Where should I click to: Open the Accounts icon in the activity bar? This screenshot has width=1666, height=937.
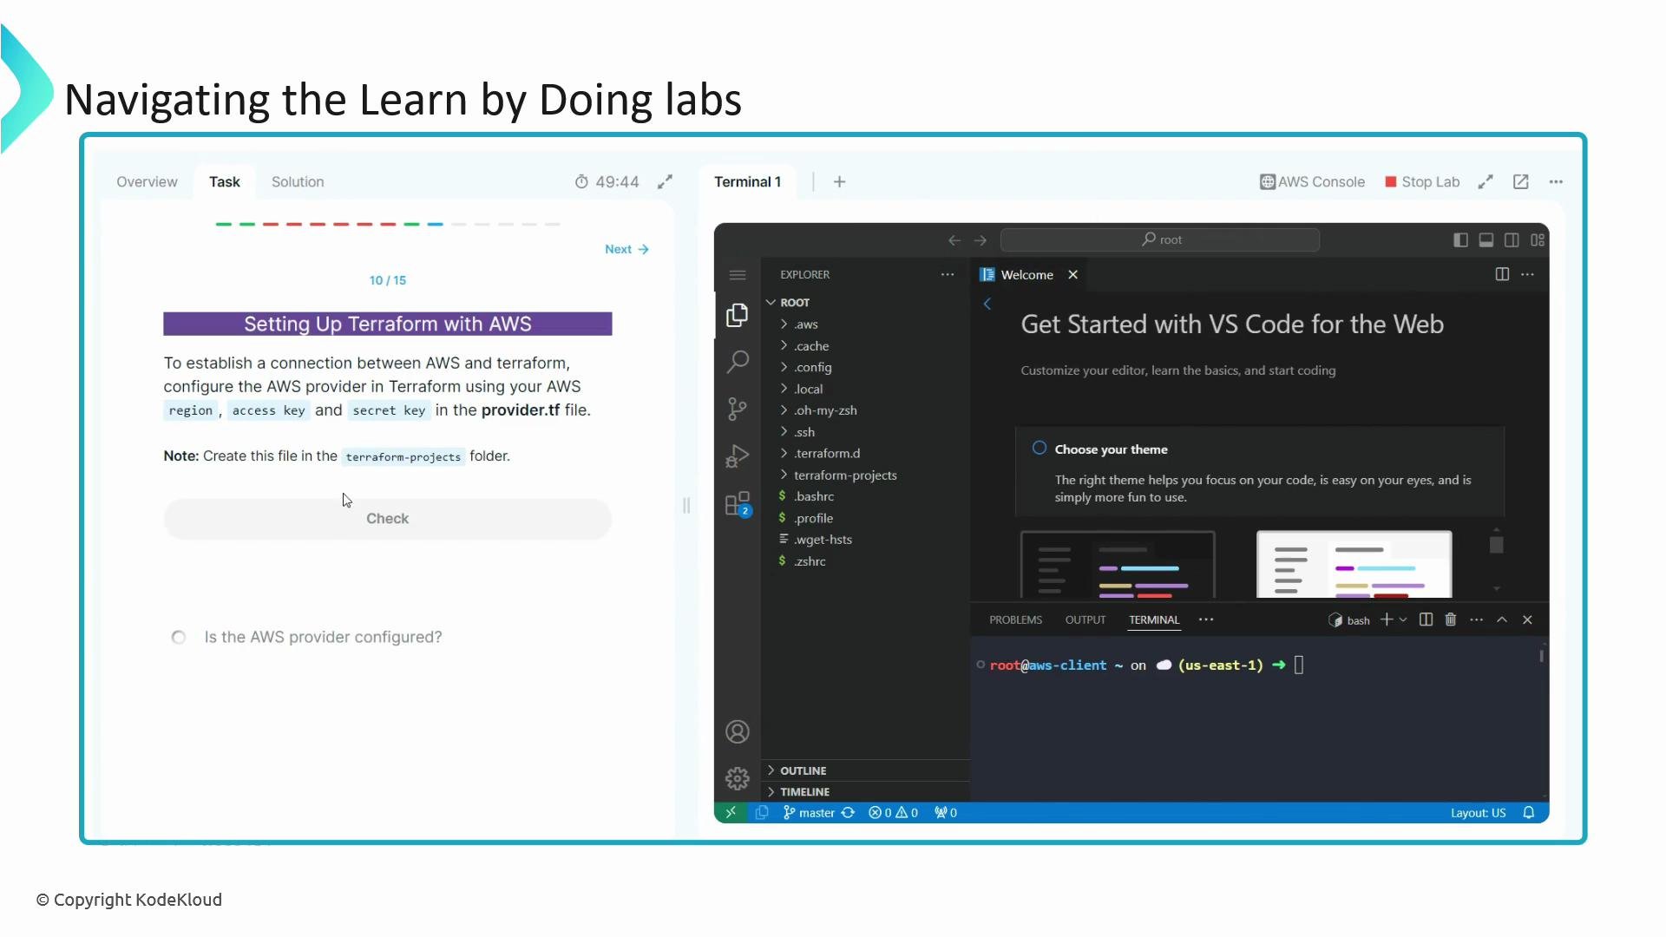coord(738,732)
